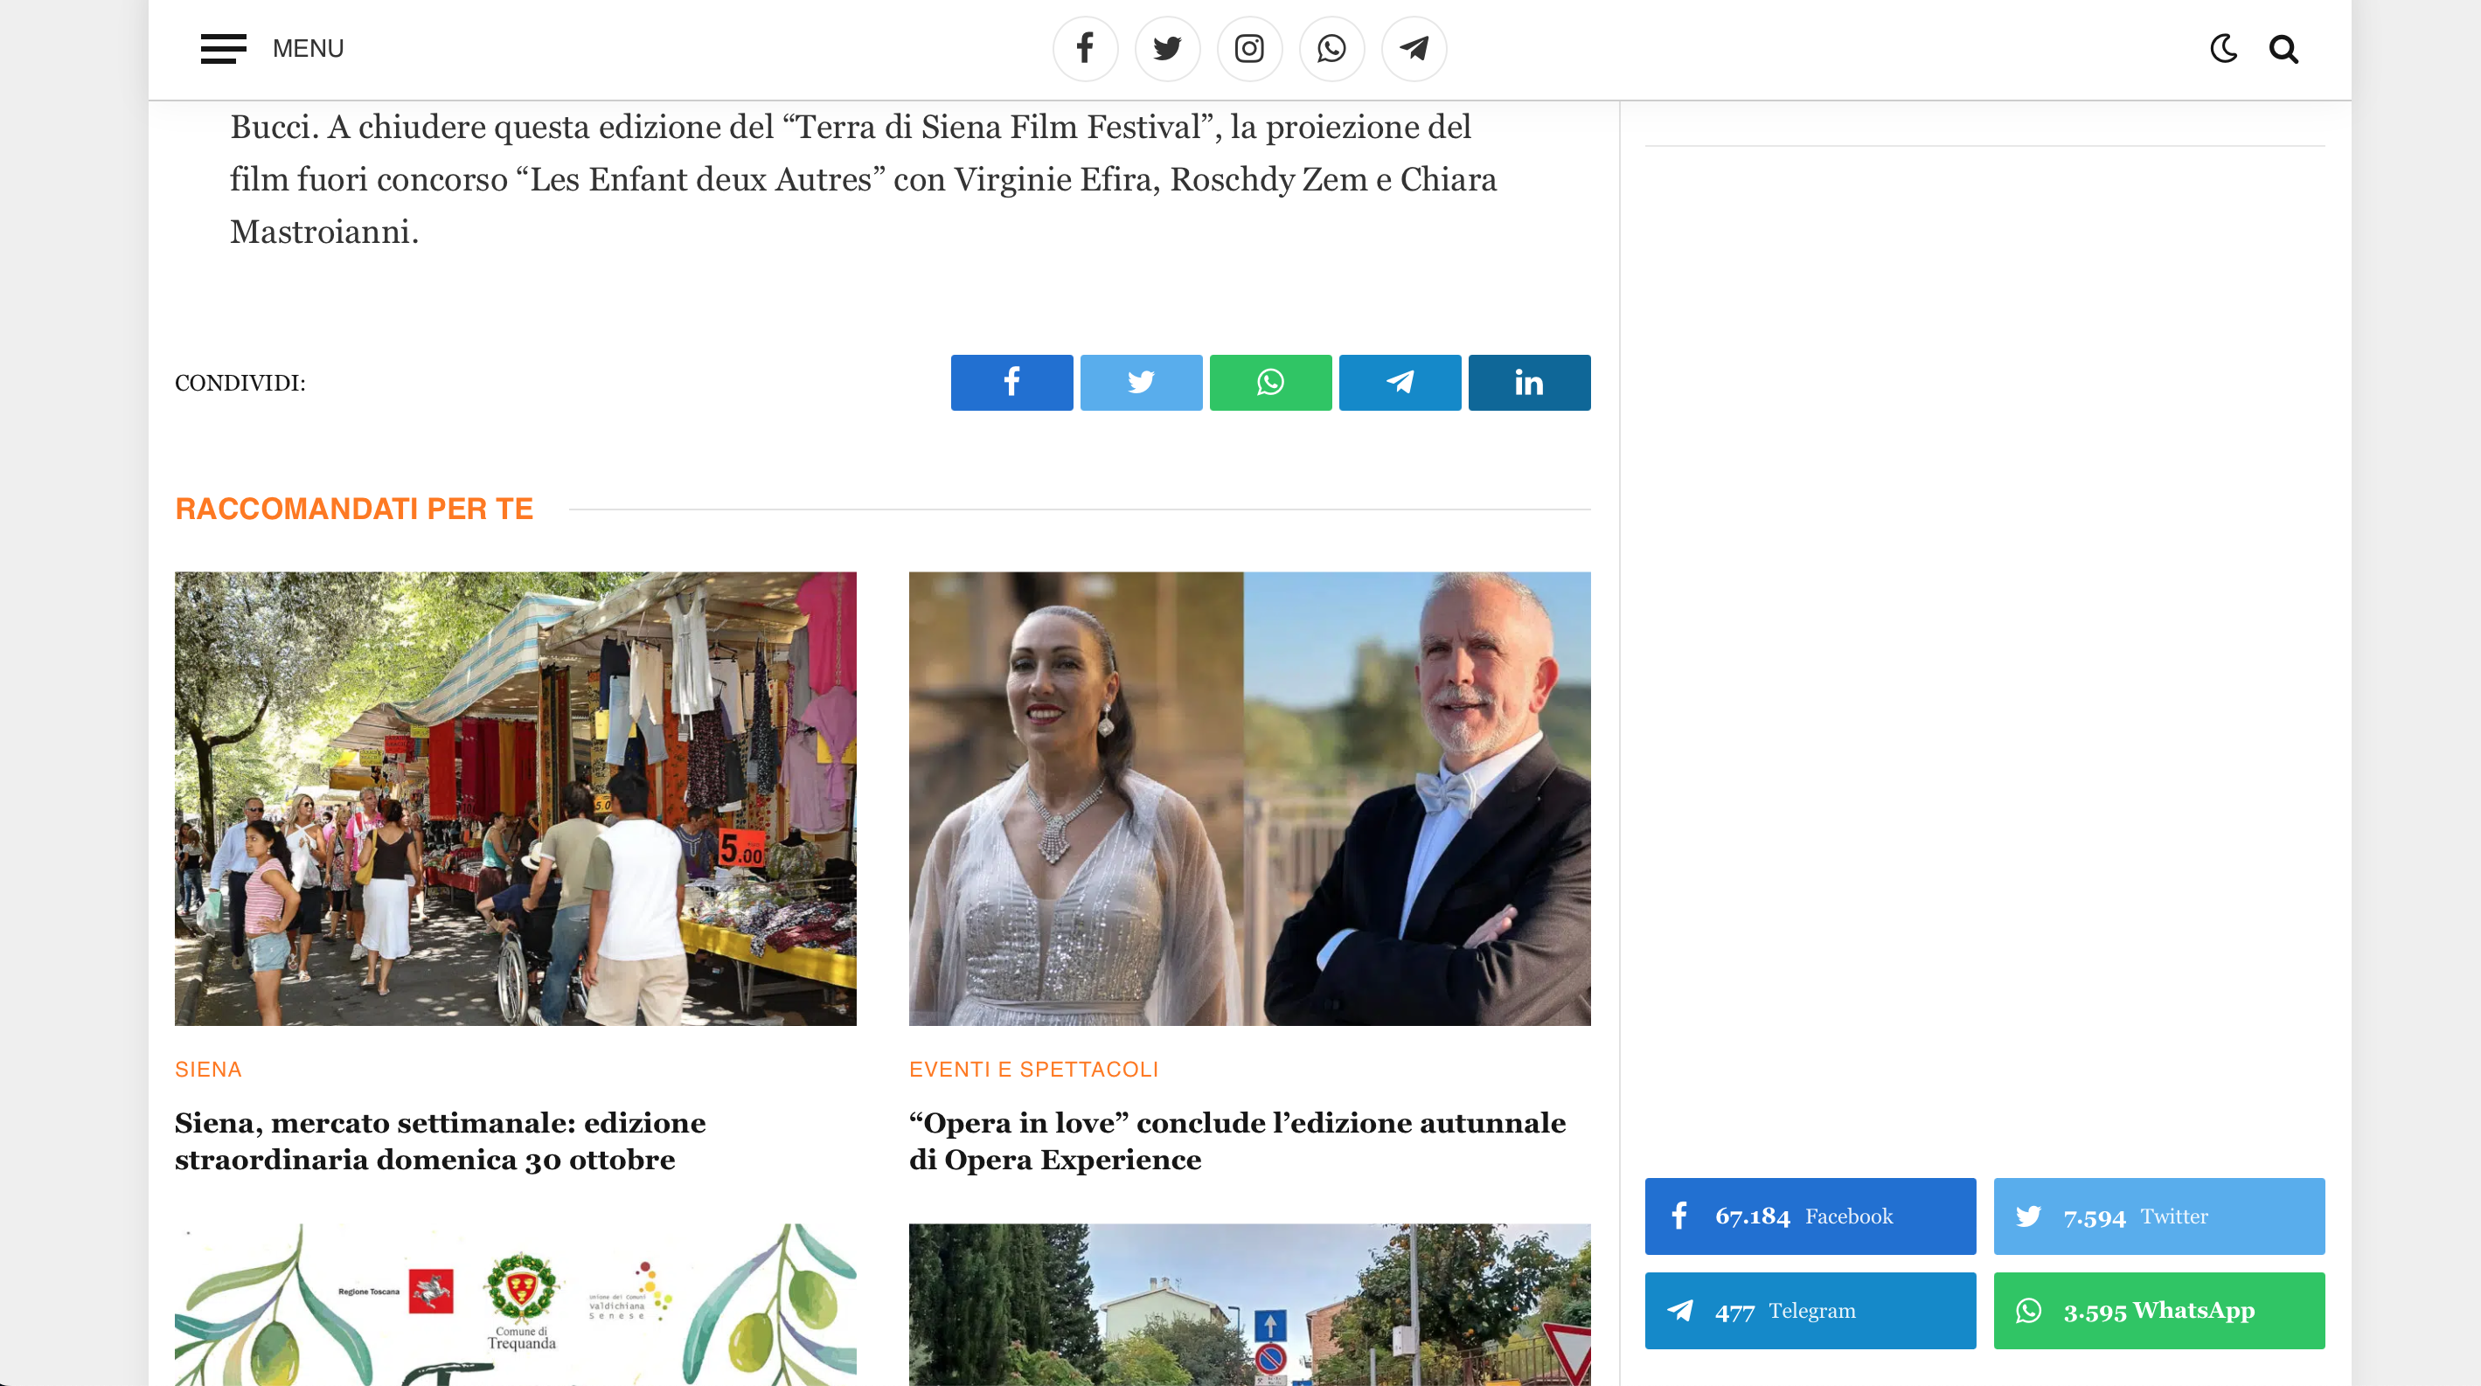Read Siena mercato settimanale article headline

coord(440,1140)
